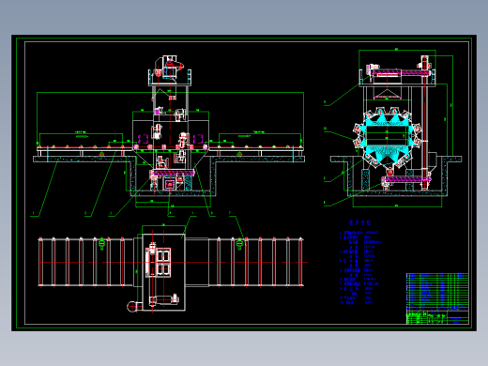Select the window-like grid in plan view center
Image resolution: width=488 pixels, height=366 pixels.
(163, 262)
